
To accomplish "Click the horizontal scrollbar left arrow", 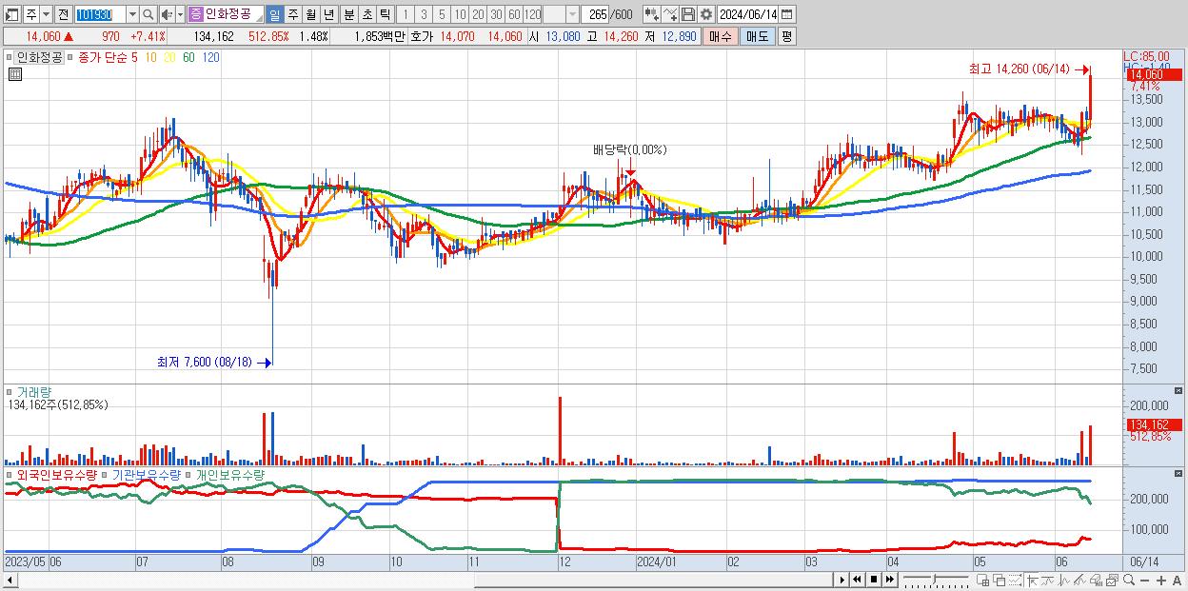I will click(x=10, y=580).
